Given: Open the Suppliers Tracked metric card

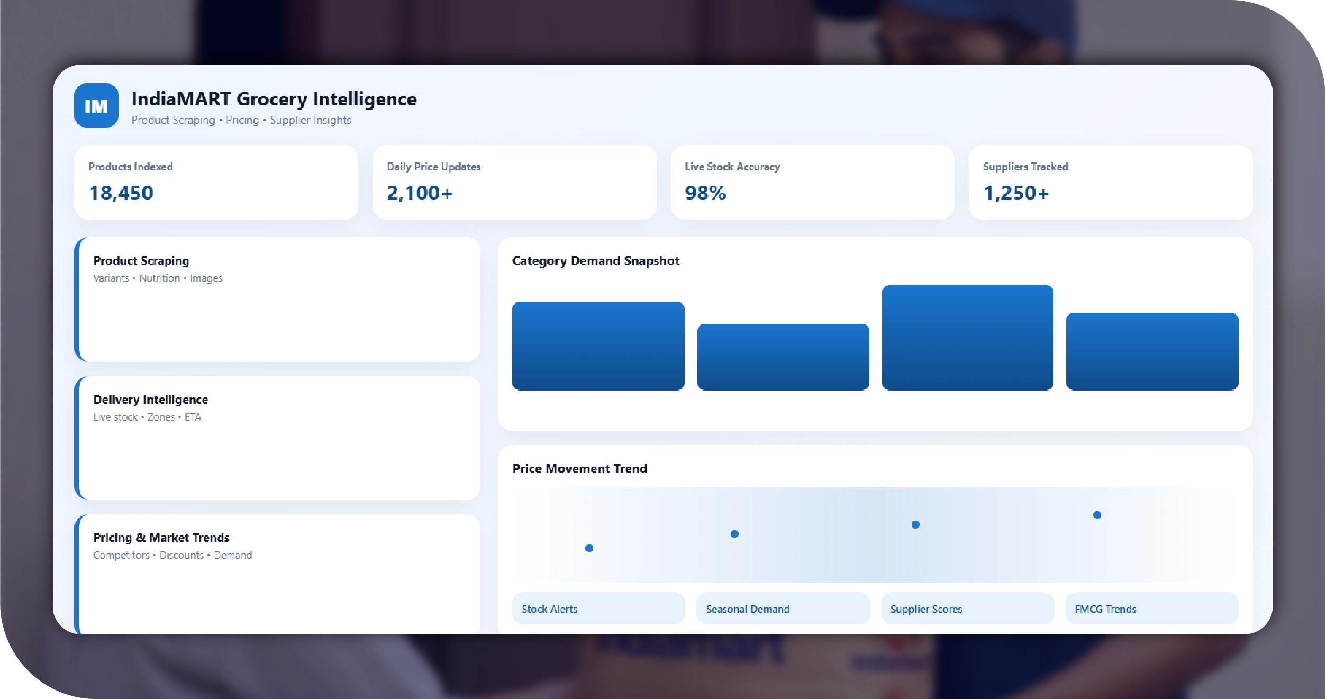Looking at the screenshot, I should point(1110,183).
